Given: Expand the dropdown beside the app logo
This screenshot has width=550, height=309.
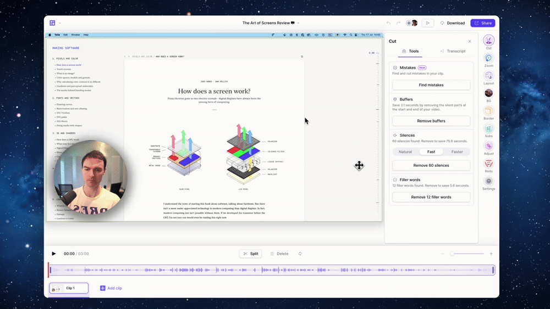Looking at the screenshot, I should [x=59, y=23].
